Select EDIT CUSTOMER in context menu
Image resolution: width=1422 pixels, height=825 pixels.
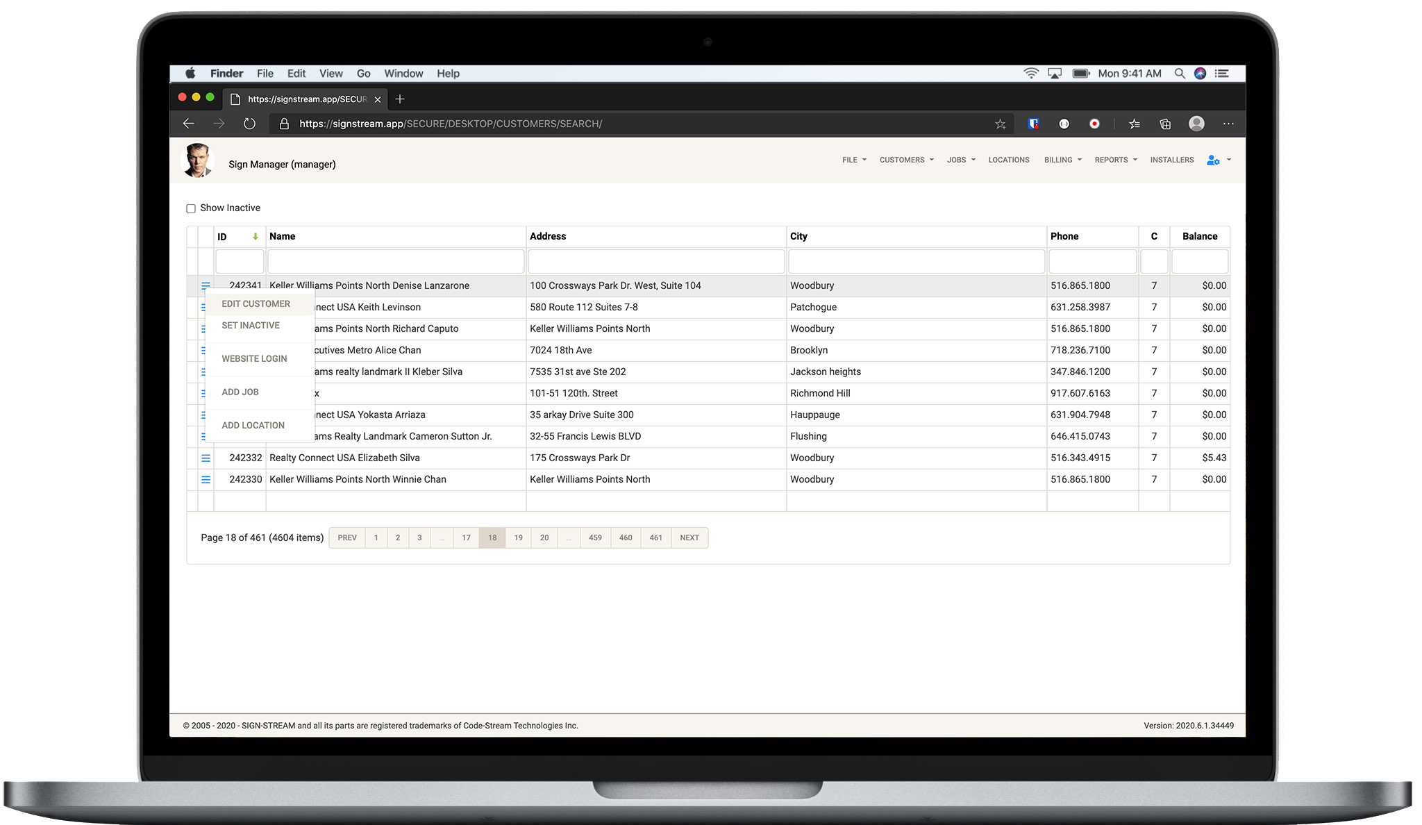pos(260,304)
